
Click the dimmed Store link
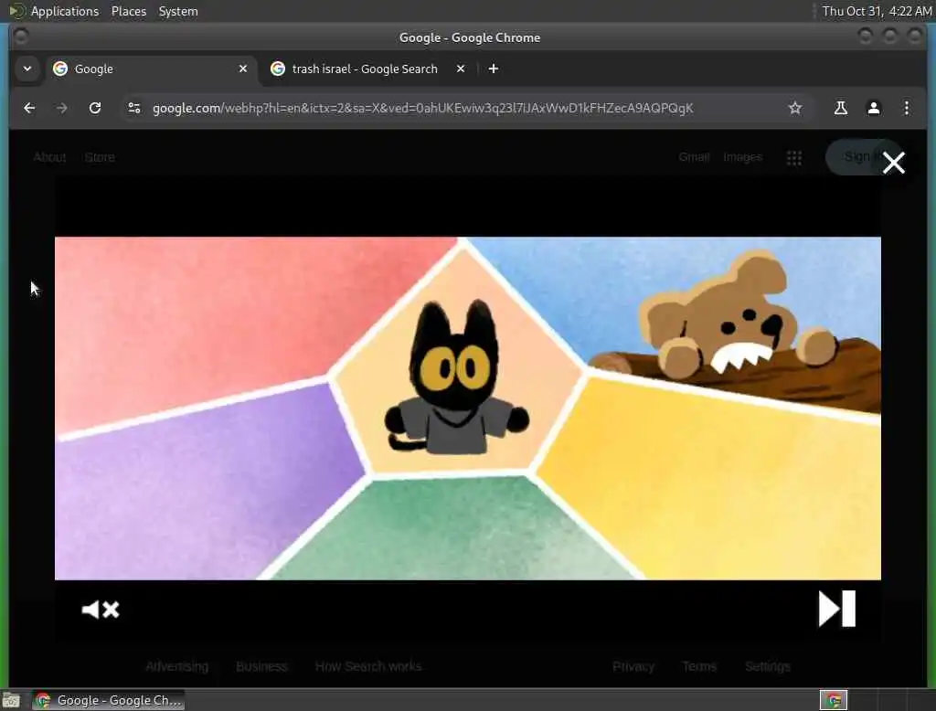click(100, 157)
